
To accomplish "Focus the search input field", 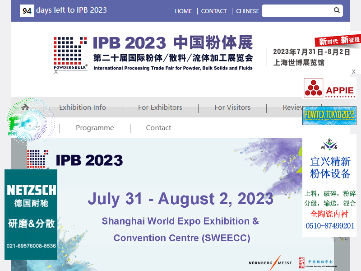I will [x=302, y=10].
